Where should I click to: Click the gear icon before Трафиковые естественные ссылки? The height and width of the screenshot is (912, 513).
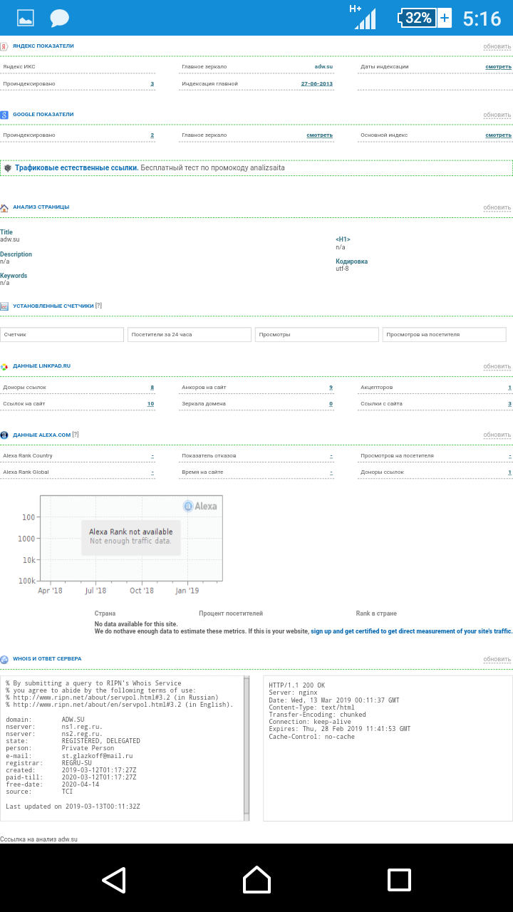(x=8, y=168)
